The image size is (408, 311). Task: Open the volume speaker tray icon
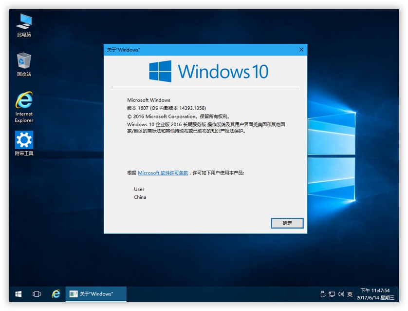[x=341, y=294]
